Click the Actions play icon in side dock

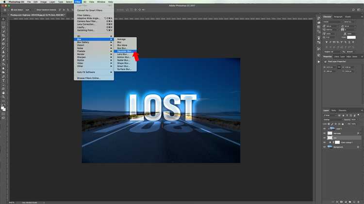(x=319, y=62)
